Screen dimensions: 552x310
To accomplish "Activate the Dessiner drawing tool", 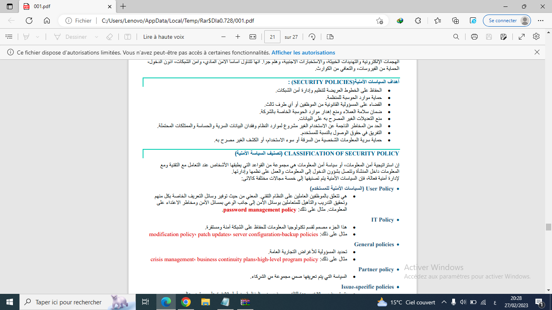I will coord(71,37).
